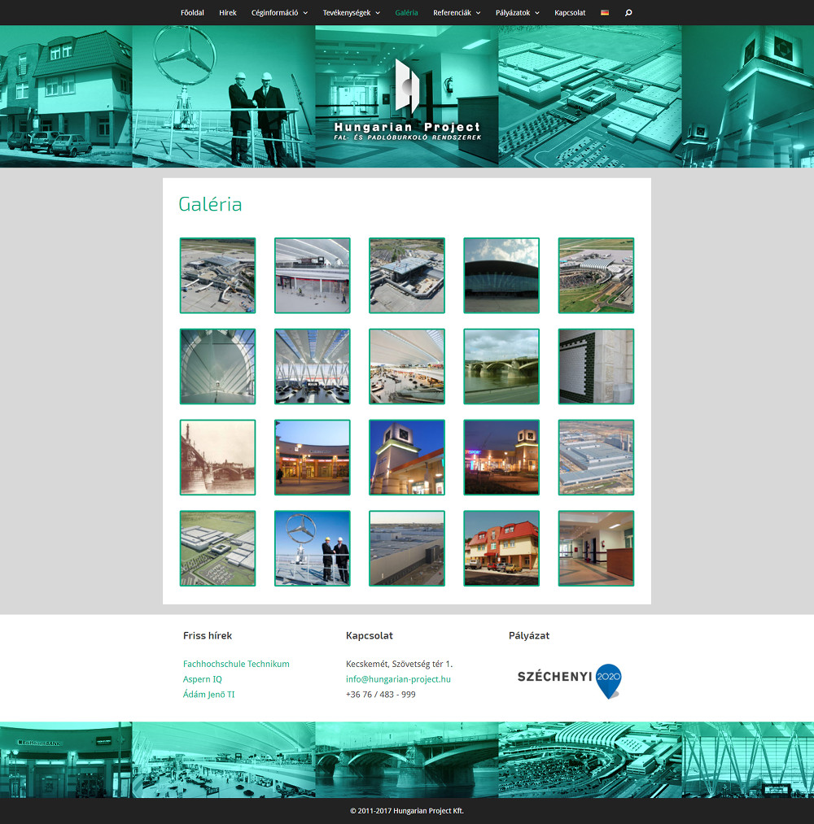Open the green tiled wall thumbnail

(x=596, y=366)
